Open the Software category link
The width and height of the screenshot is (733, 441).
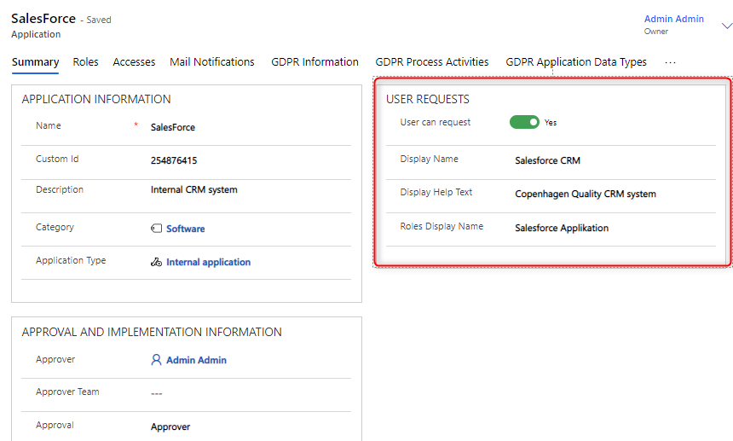click(185, 229)
